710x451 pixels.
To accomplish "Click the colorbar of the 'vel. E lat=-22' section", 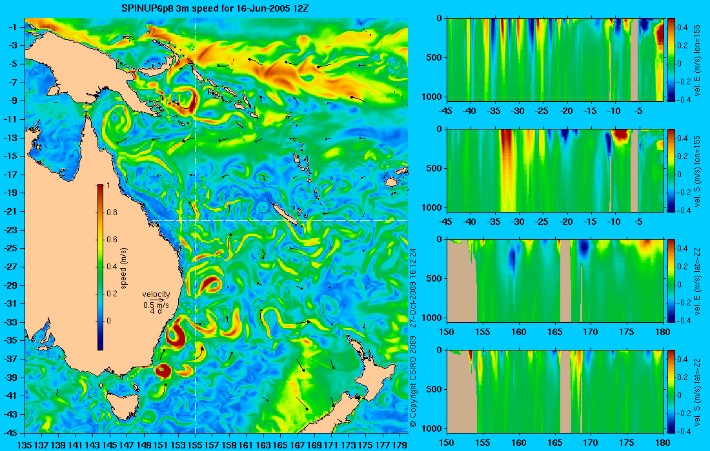I will [671, 281].
